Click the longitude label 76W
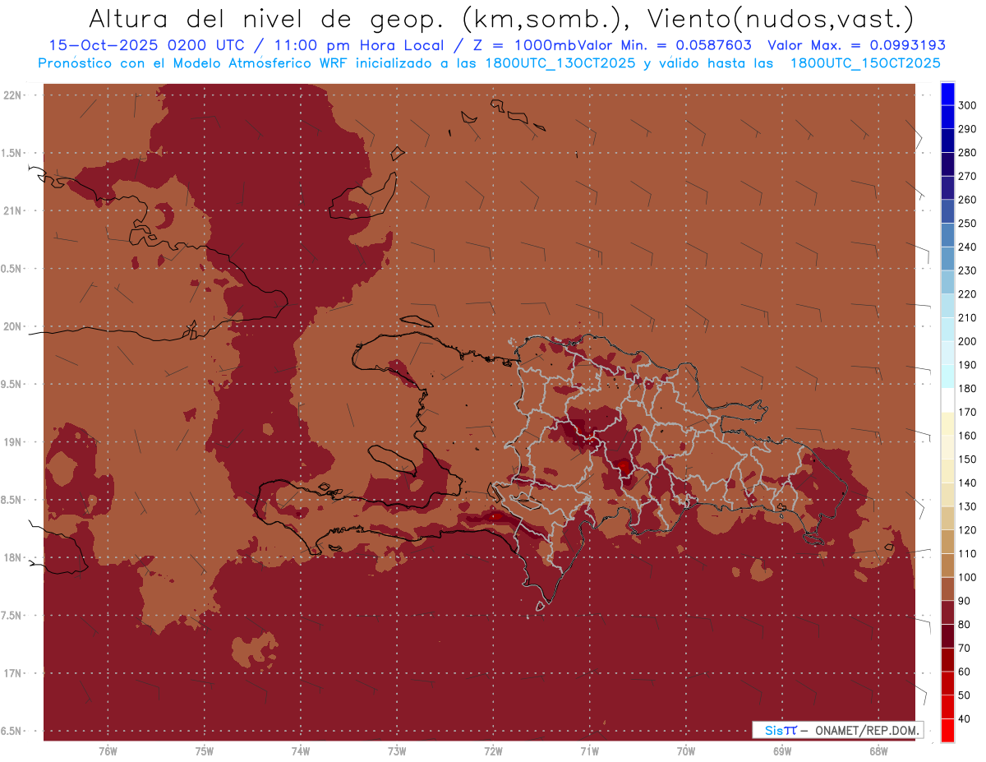The height and width of the screenshot is (762, 986). (108, 751)
